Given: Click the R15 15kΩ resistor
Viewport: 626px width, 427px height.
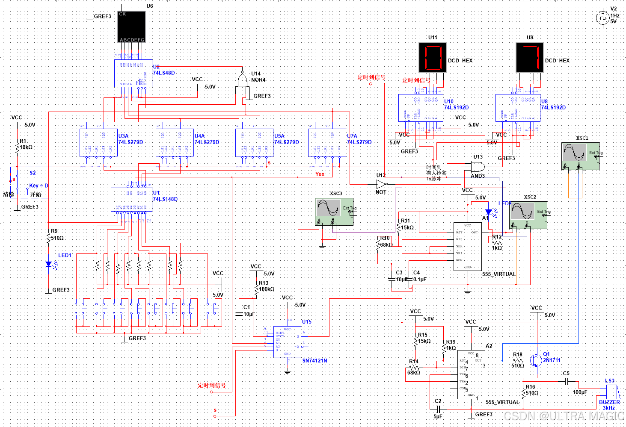Looking at the screenshot, I should [416, 342].
